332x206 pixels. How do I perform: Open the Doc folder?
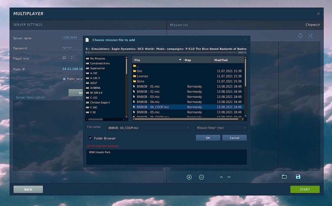[x=139, y=71]
